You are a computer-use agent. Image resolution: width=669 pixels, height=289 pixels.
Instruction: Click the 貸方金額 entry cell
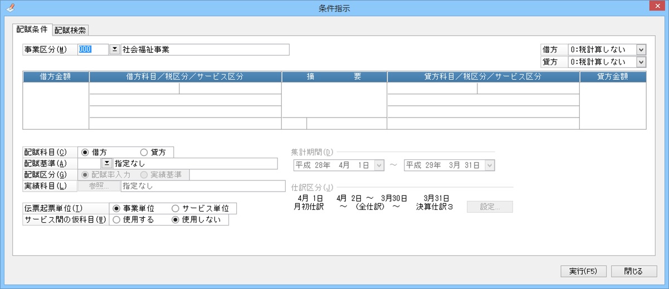[x=613, y=106]
